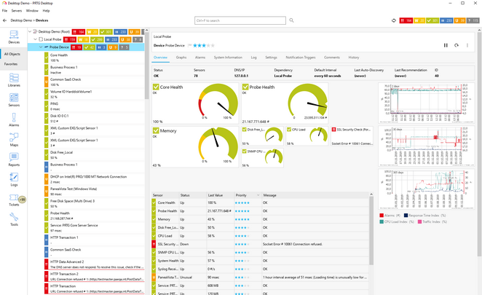The image size is (482, 295).
Task: Open the File menu
Action: (4, 10)
